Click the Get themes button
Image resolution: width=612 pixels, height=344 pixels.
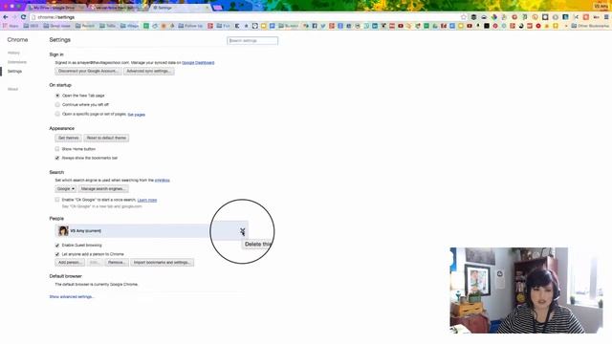pos(68,138)
